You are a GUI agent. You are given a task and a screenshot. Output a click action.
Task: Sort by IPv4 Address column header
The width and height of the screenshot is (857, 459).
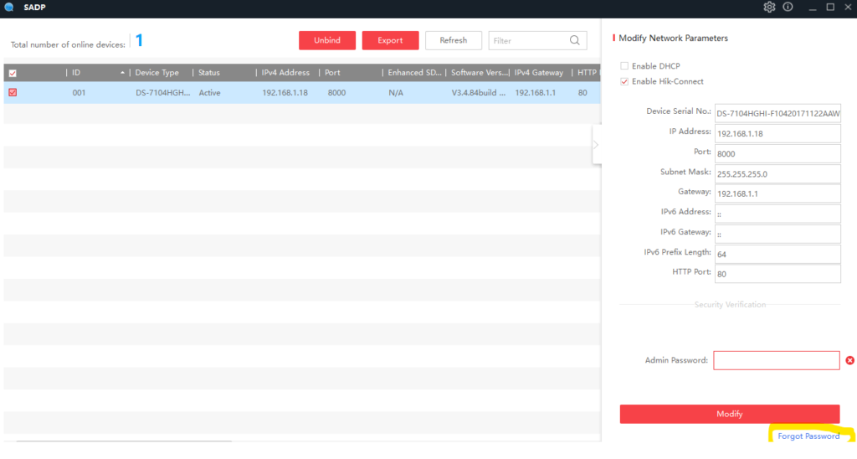[x=285, y=73]
